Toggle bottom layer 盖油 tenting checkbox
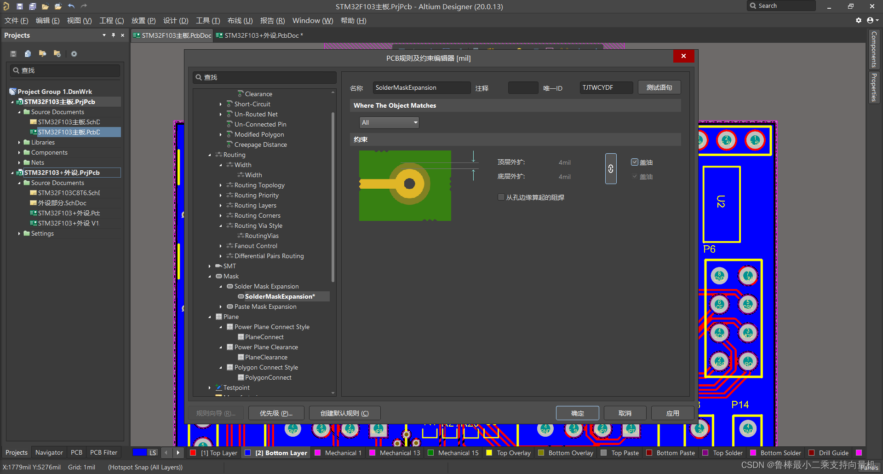Screen dimensions: 883x474 (635, 176)
